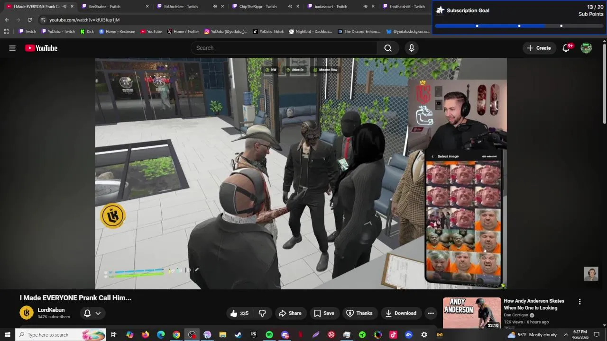Launch Firefox from the taskbar
Screen dimensions: 607x341
click(145, 335)
